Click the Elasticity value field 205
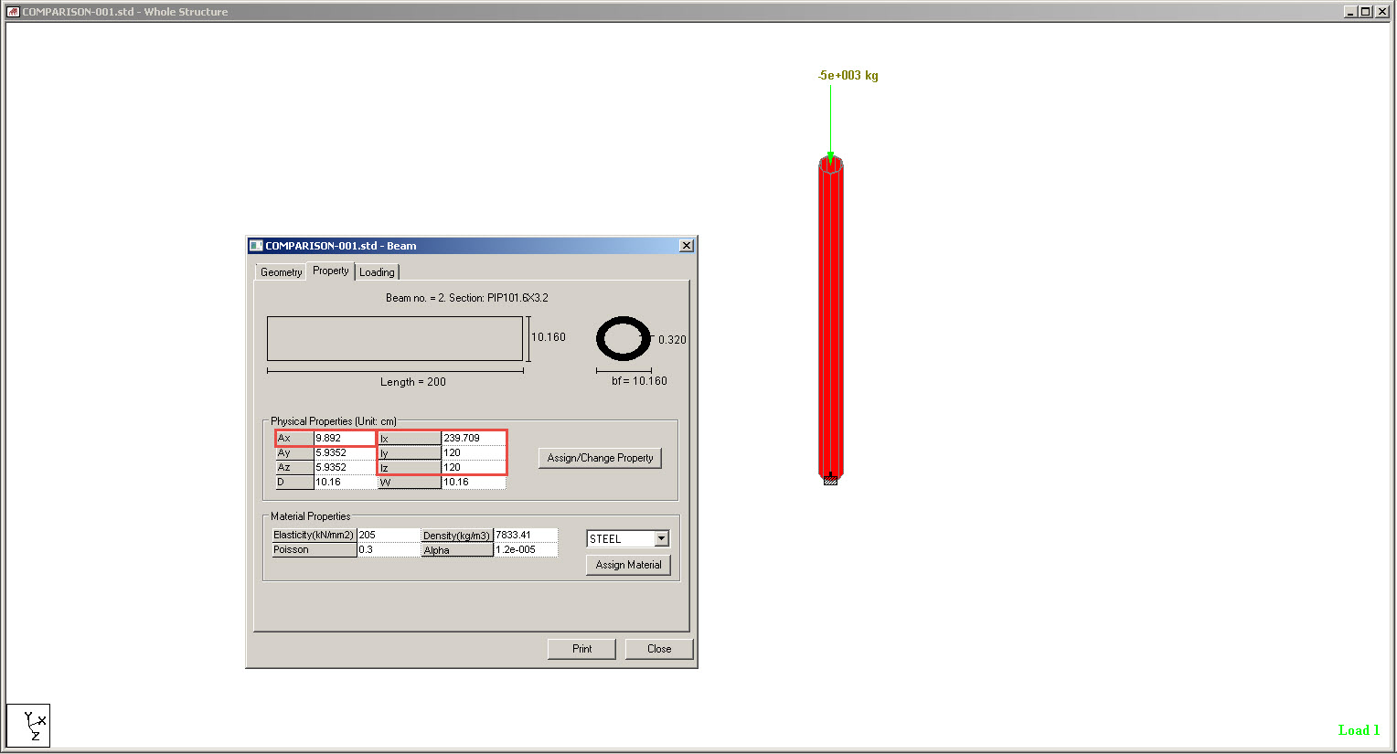This screenshot has height=754, width=1397. [x=388, y=535]
